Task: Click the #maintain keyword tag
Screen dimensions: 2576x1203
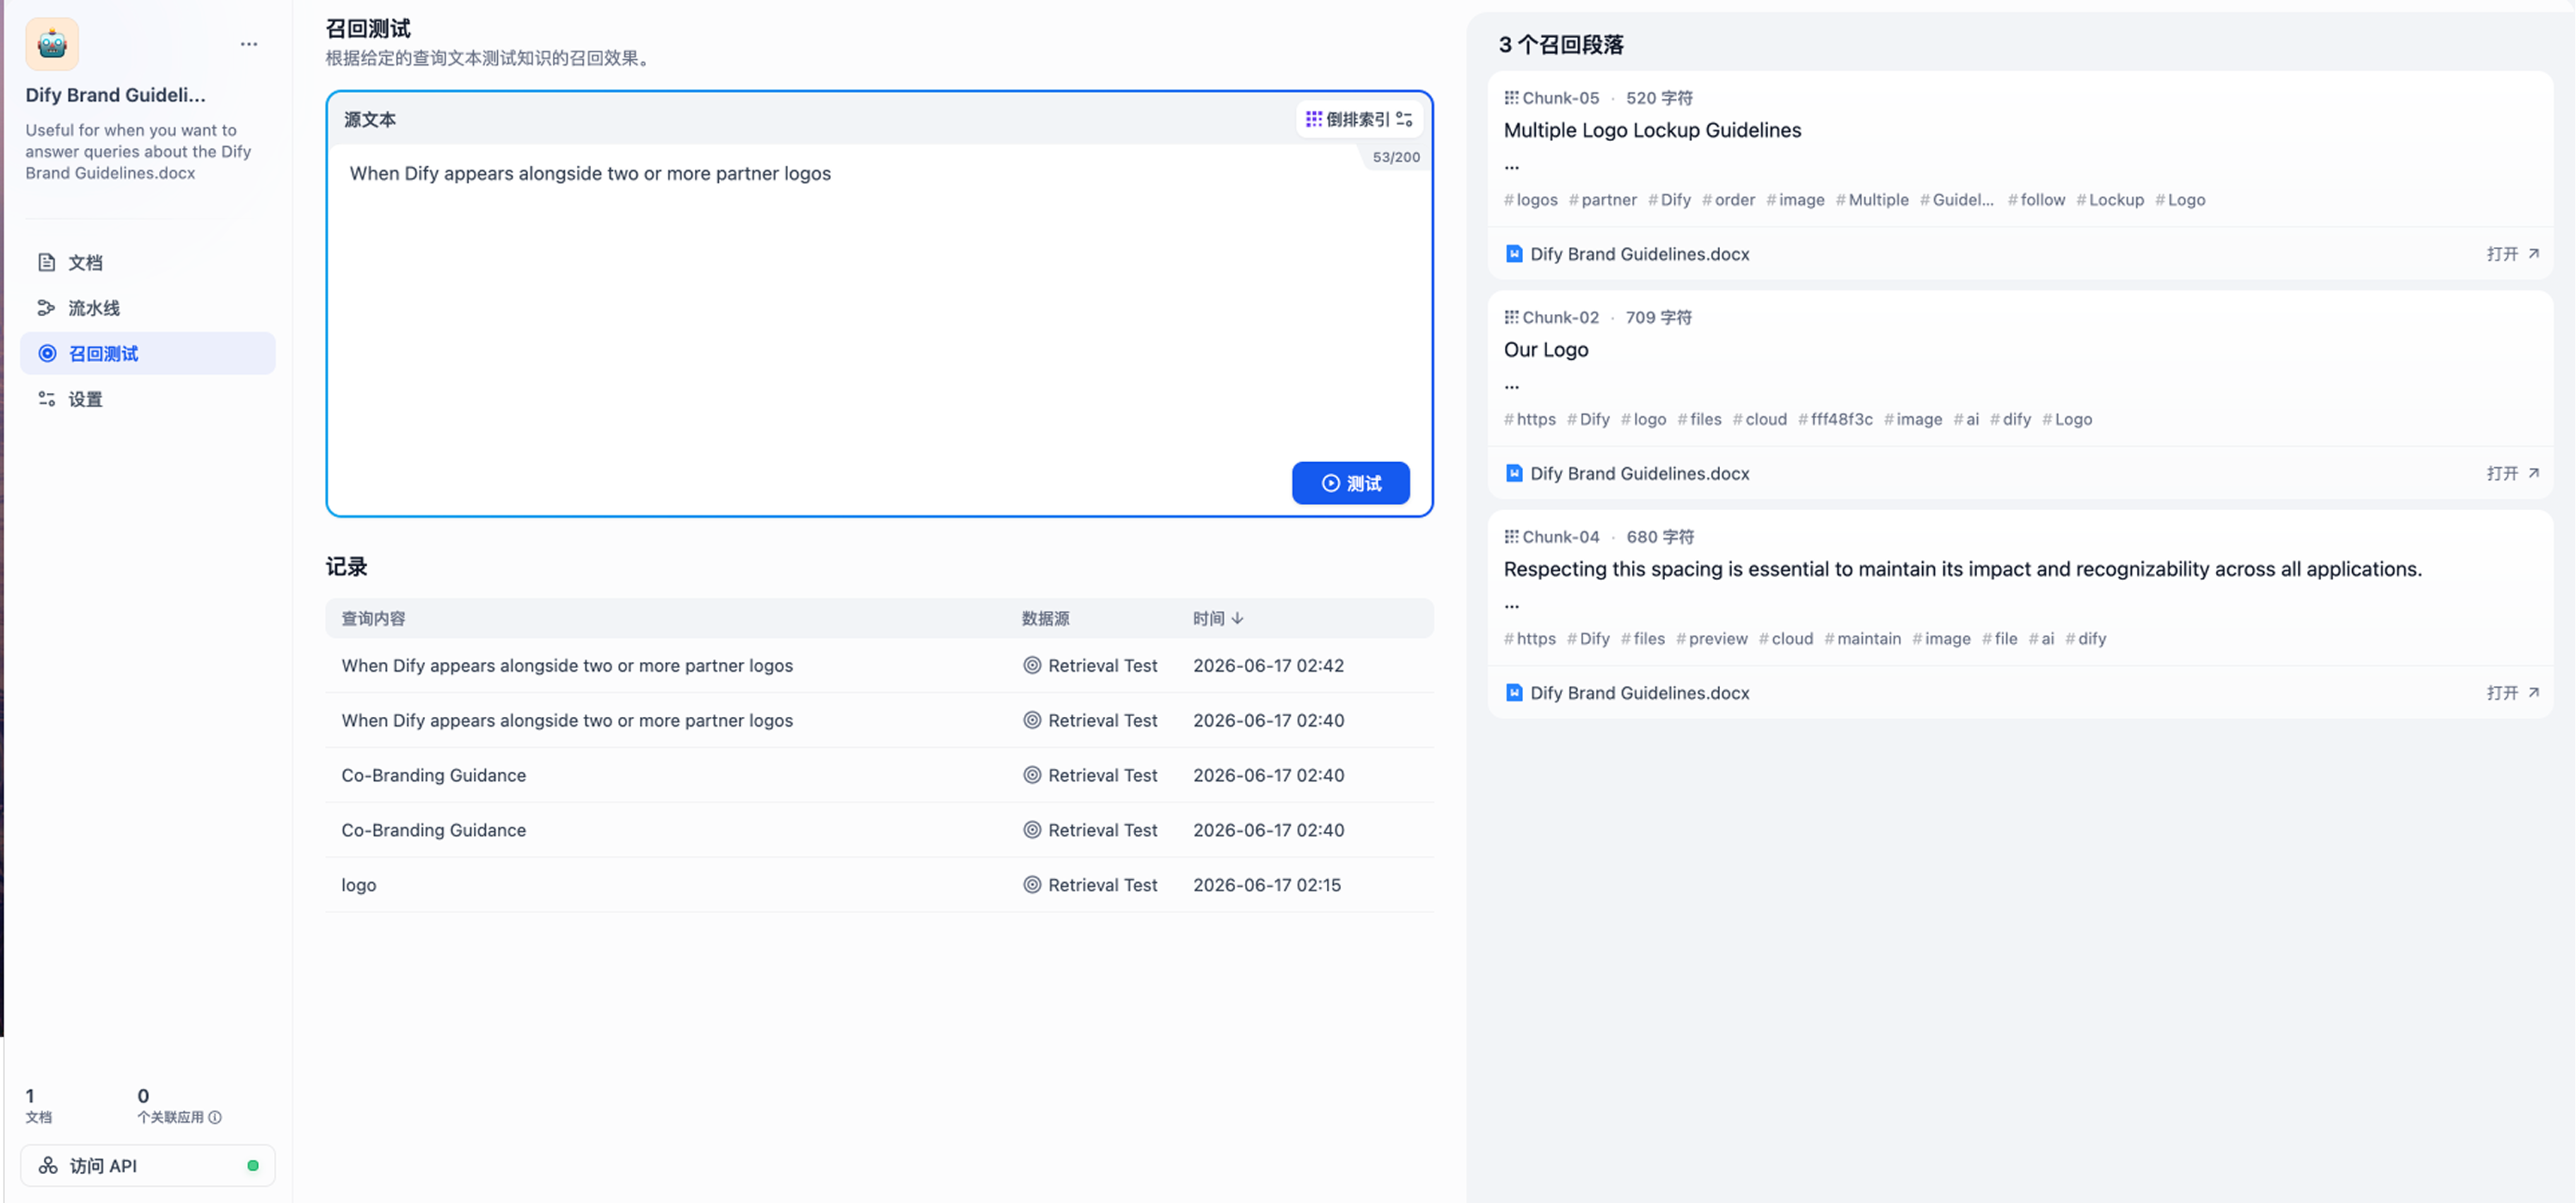Action: (1862, 639)
